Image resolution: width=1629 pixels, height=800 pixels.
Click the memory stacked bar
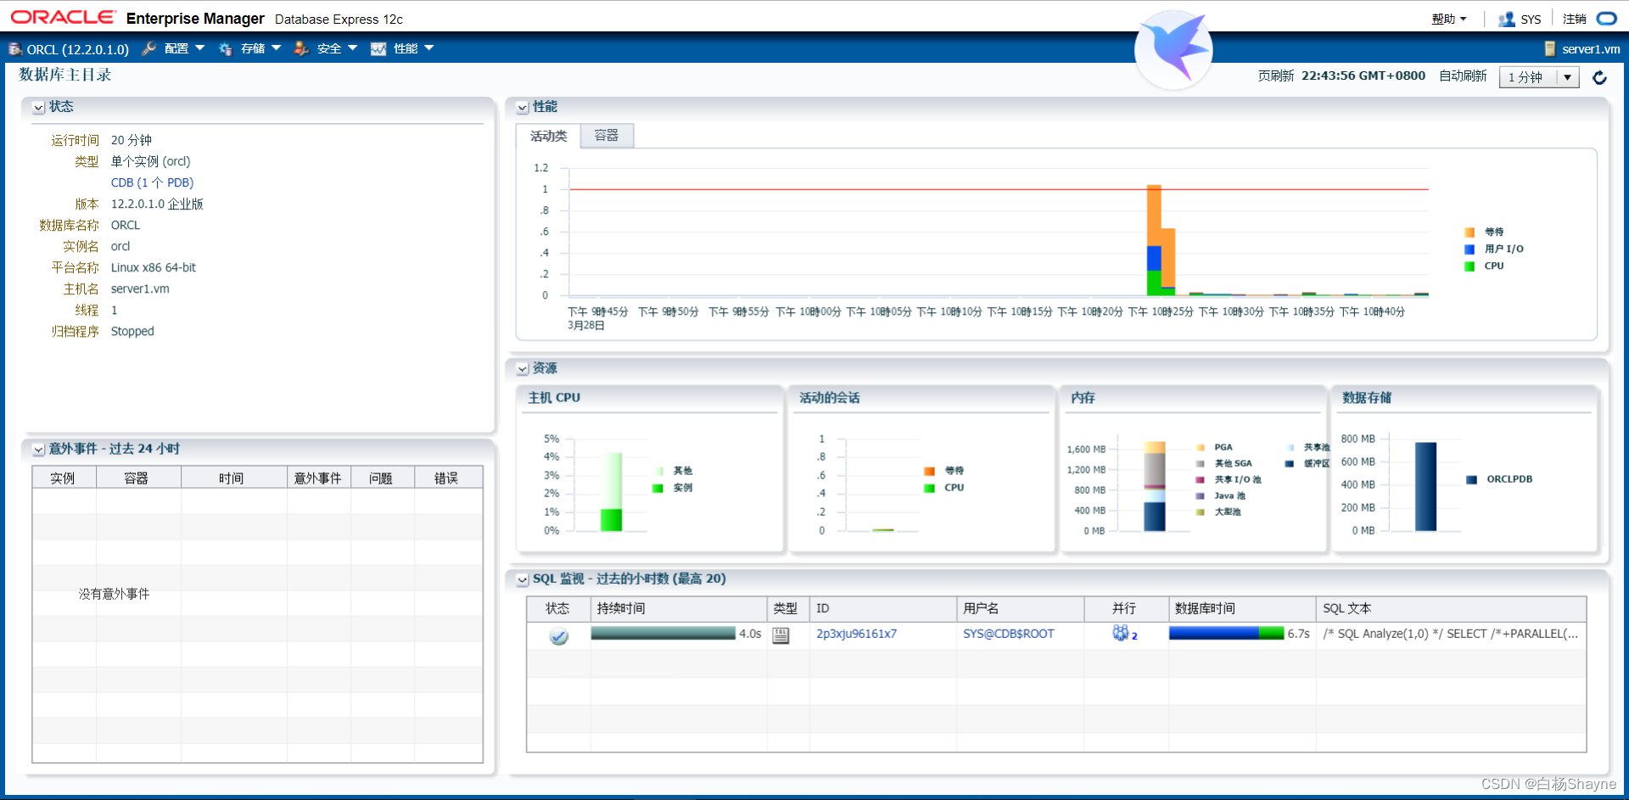[1155, 486]
